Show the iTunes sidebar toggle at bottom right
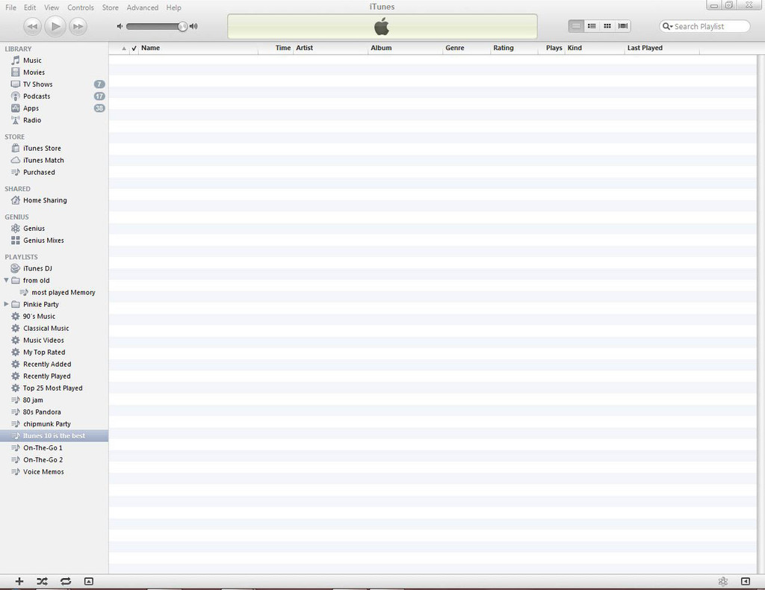 746,581
